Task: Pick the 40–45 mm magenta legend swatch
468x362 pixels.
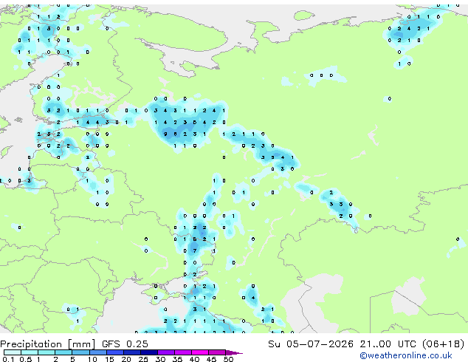Action: point(200,352)
